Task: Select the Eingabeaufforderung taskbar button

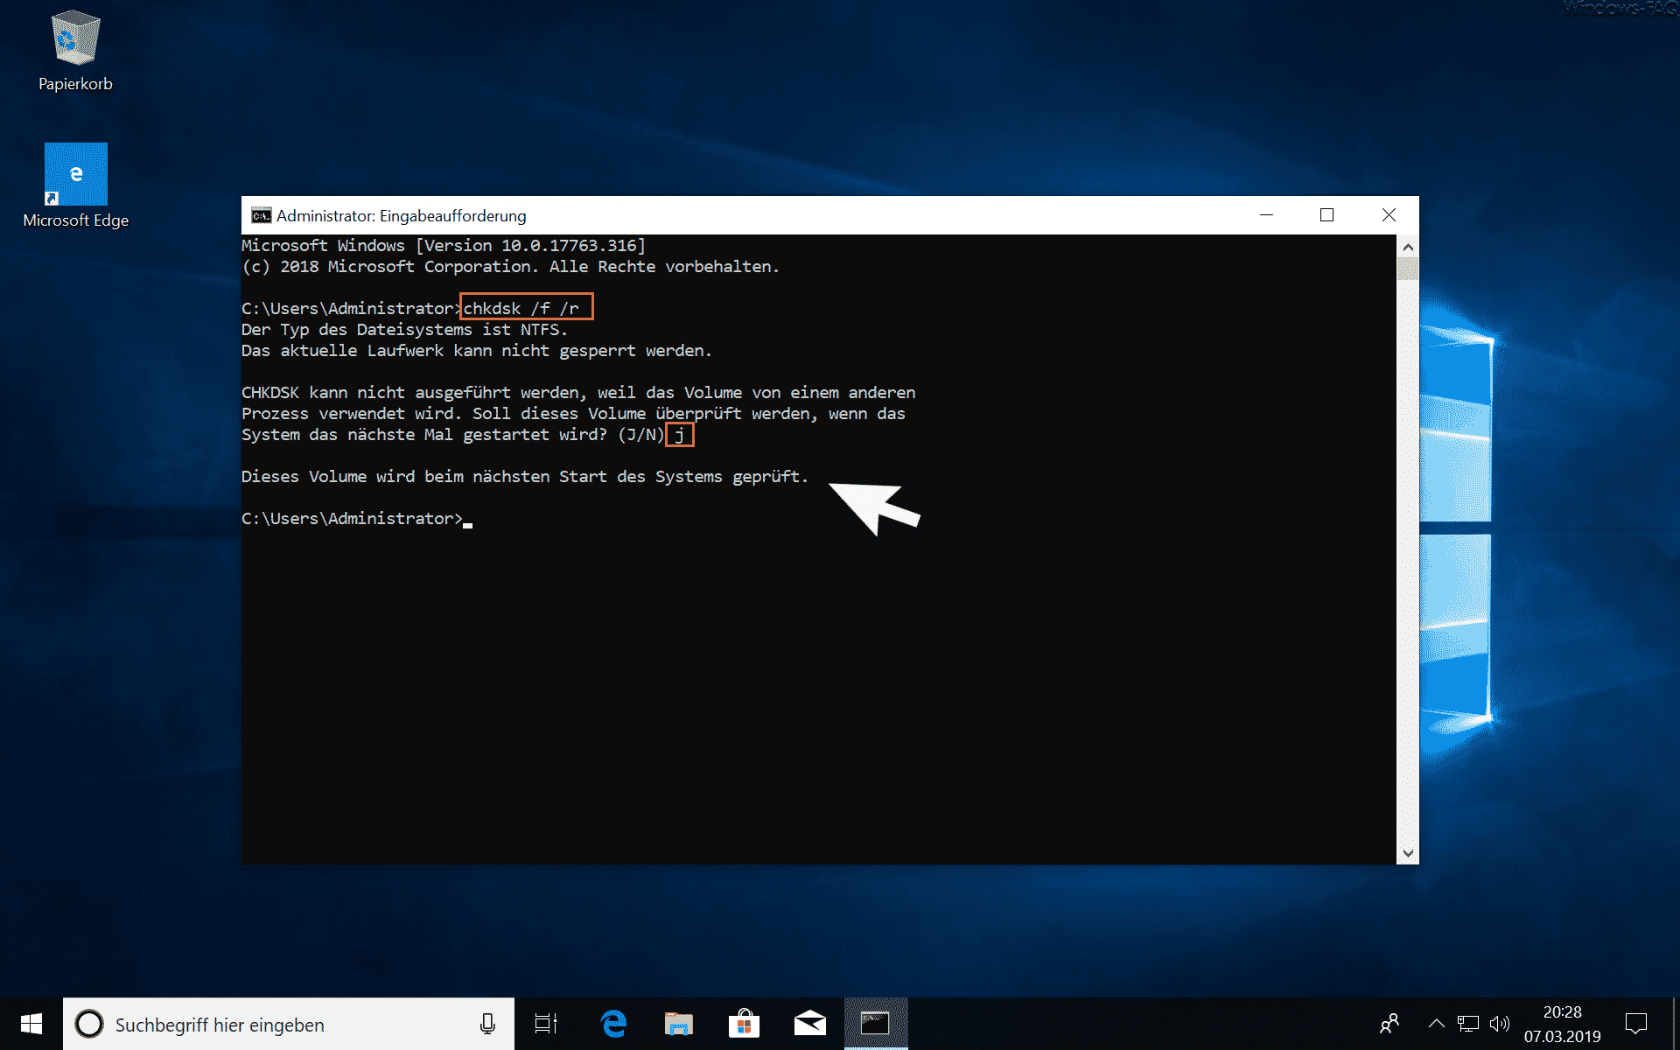Action: (875, 1024)
